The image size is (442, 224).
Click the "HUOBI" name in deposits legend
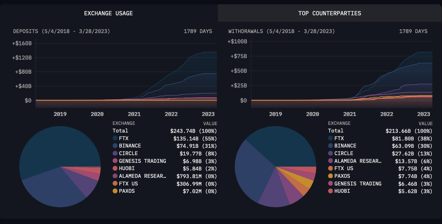tap(127, 168)
